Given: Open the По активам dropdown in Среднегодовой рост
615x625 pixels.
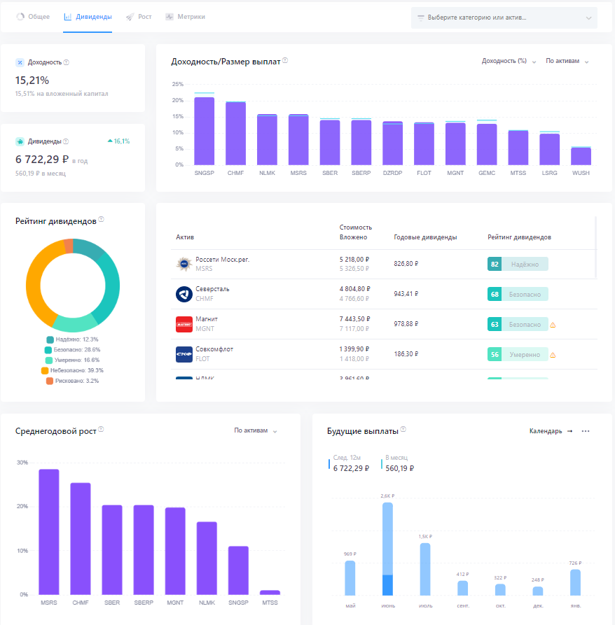Looking at the screenshot, I should 255,430.
